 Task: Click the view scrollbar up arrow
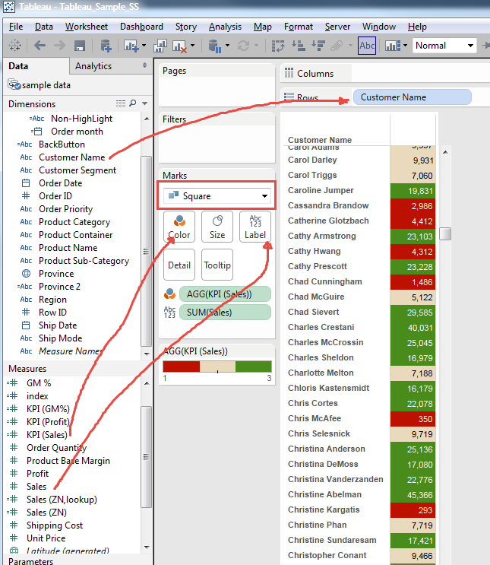(x=445, y=152)
